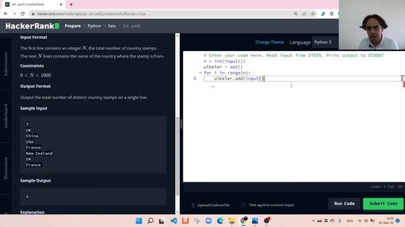
Task: Open Microsoft Edge from taskbar
Action: [x=220, y=221]
